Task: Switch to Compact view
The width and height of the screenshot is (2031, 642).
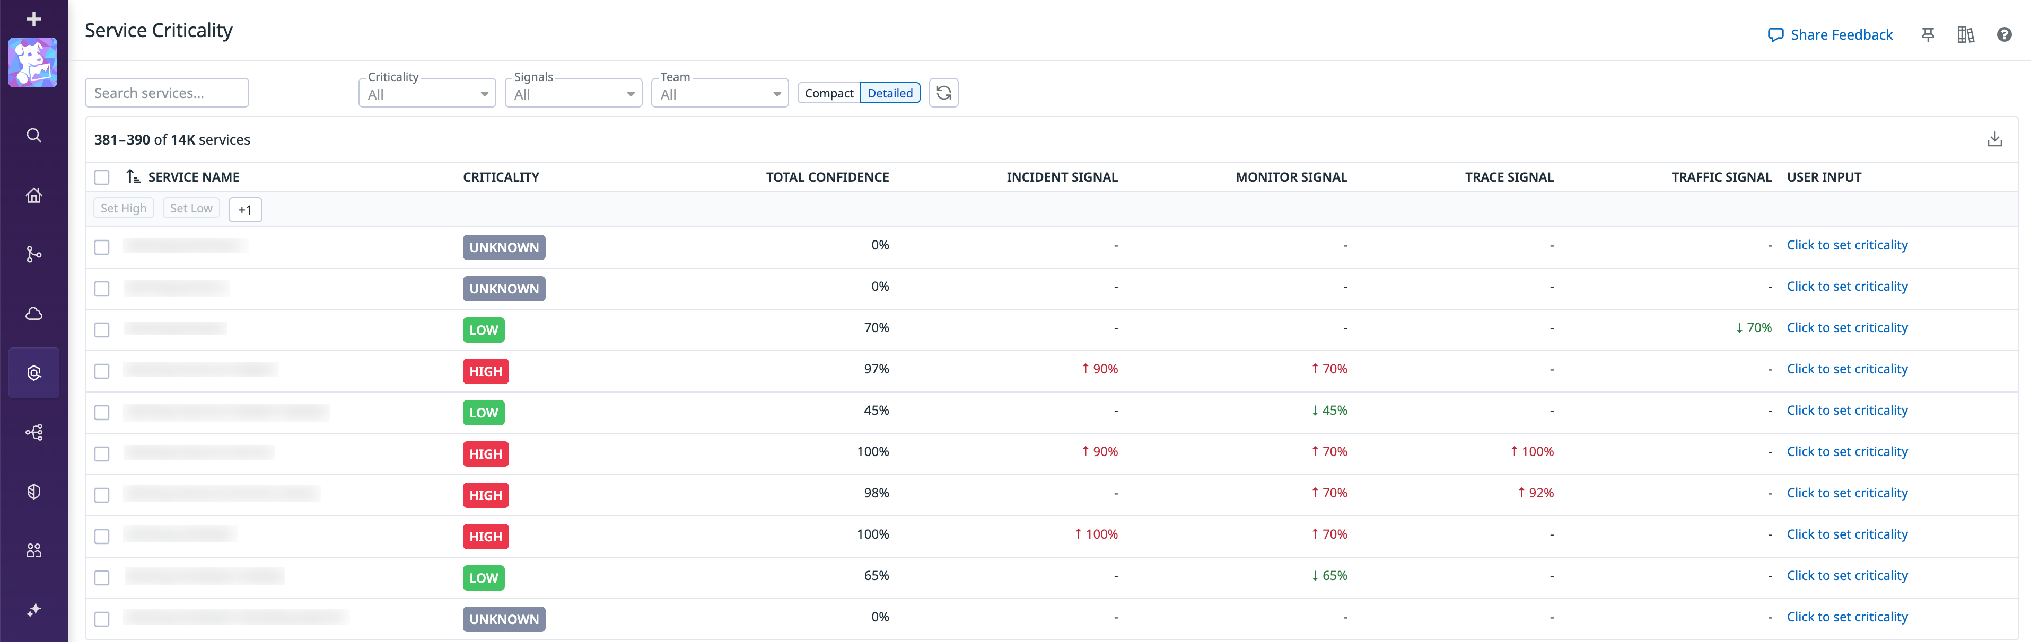Action: pos(829,93)
